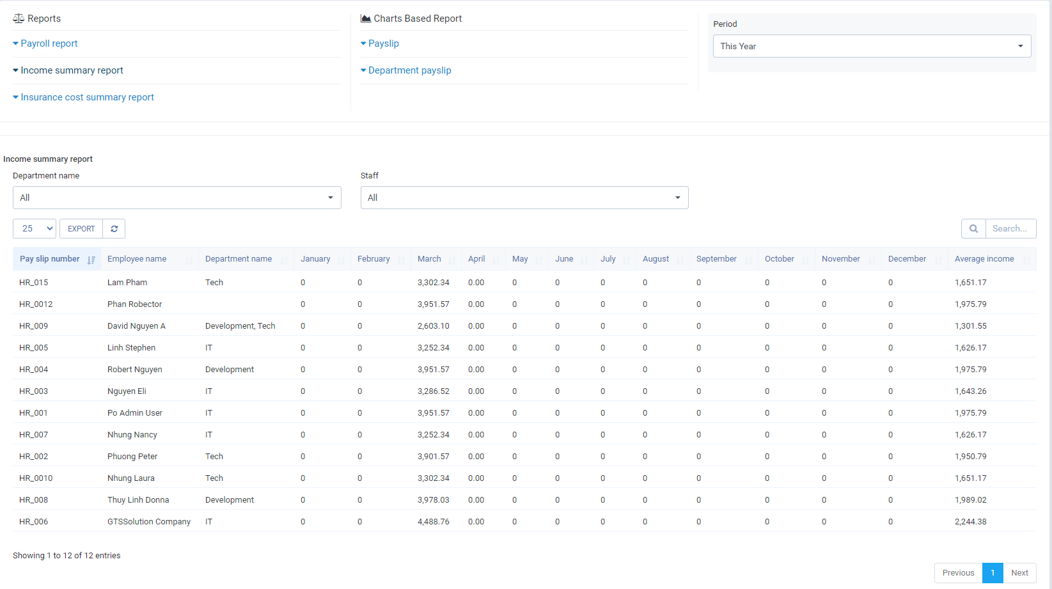Image resolution: width=1052 pixels, height=589 pixels.
Task: Click the Reports balance scale icon
Action: pos(19,19)
